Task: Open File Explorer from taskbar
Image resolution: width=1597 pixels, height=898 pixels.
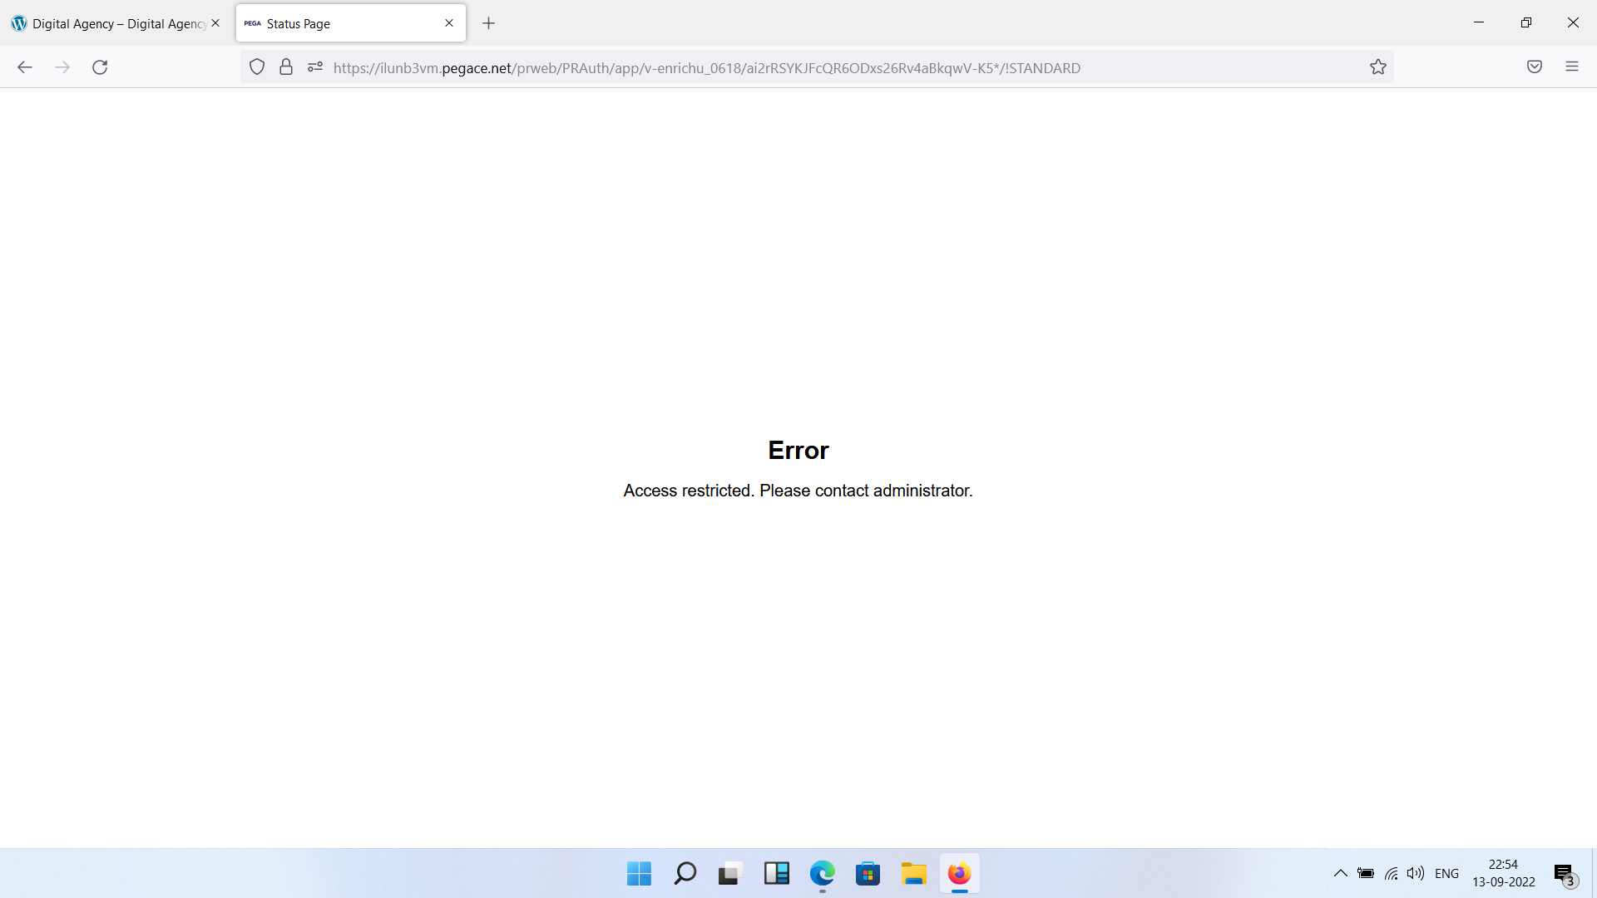Action: pos(913,874)
